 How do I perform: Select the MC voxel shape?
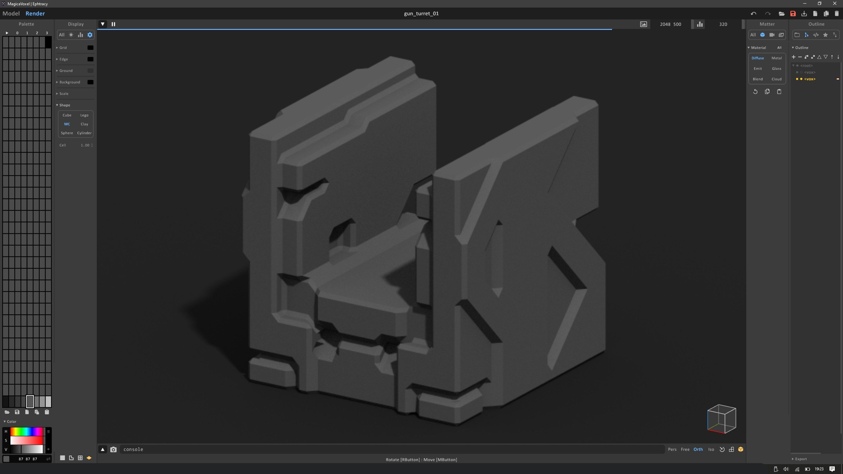[67, 124]
